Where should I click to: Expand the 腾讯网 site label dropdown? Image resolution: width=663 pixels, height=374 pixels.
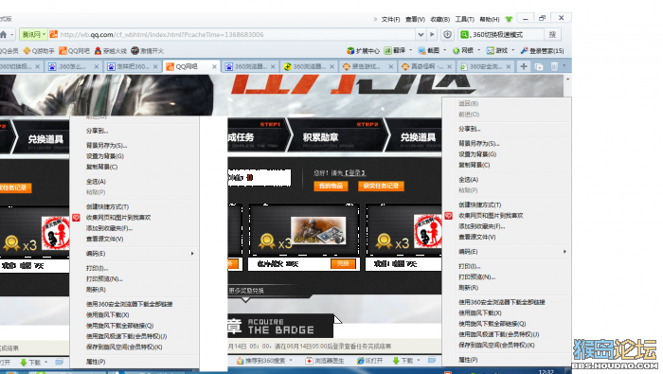[44, 34]
